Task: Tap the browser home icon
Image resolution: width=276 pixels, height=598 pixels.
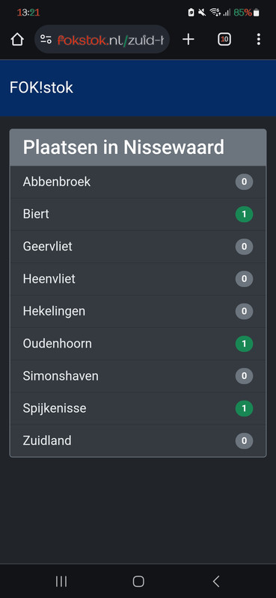Action: point(17,40)
